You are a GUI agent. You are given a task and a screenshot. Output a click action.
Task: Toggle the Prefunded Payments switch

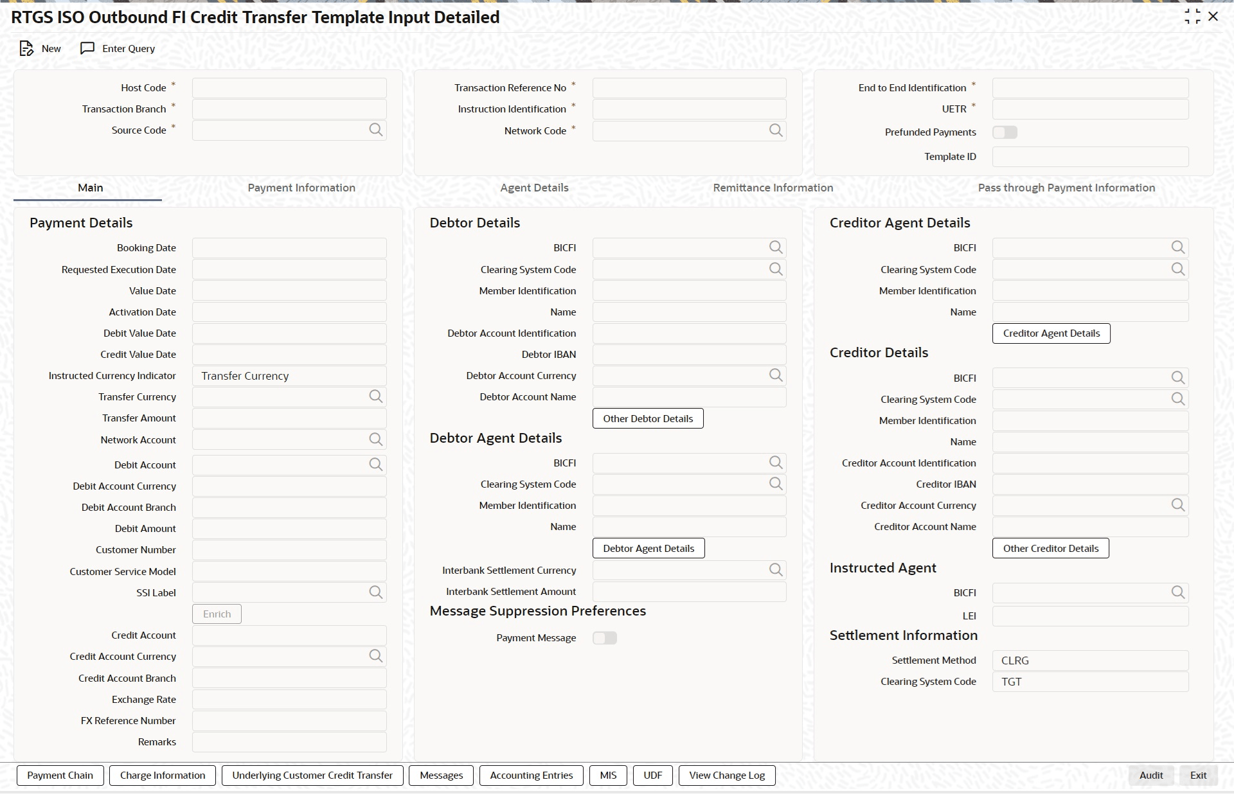coord(1005,132)
